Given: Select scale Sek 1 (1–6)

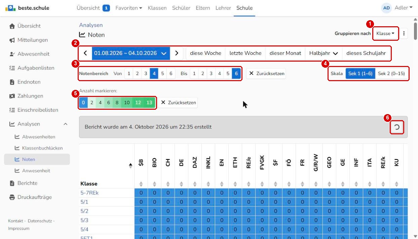Looking at the screenshot, I should coord(360,73).
